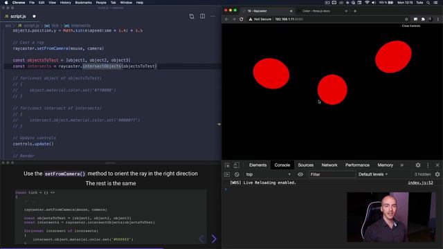The width and height of the screenshot is (443, 249).
Task: Open DevTools settings gear
Action: pyautogui.click(x=418, y=165)
